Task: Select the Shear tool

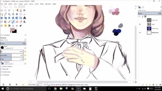Action: pos(9,18)
